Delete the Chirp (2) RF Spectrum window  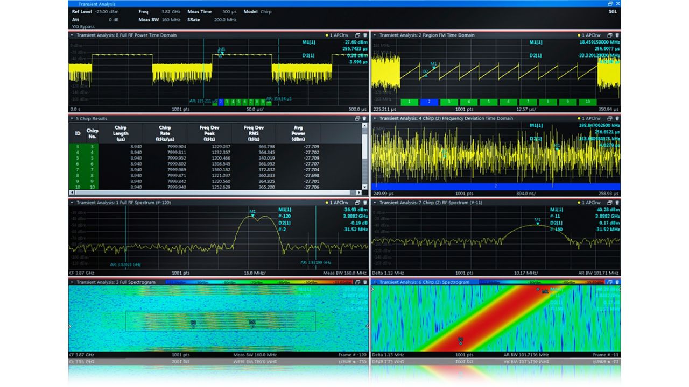tap(617, 203)
